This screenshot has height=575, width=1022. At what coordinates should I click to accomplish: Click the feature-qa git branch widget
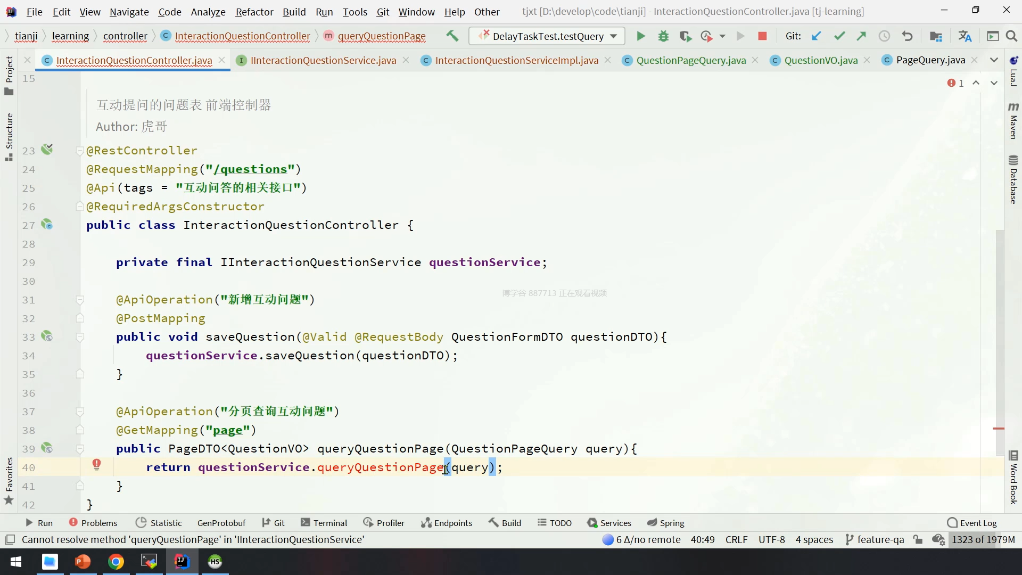coord(875,539)
